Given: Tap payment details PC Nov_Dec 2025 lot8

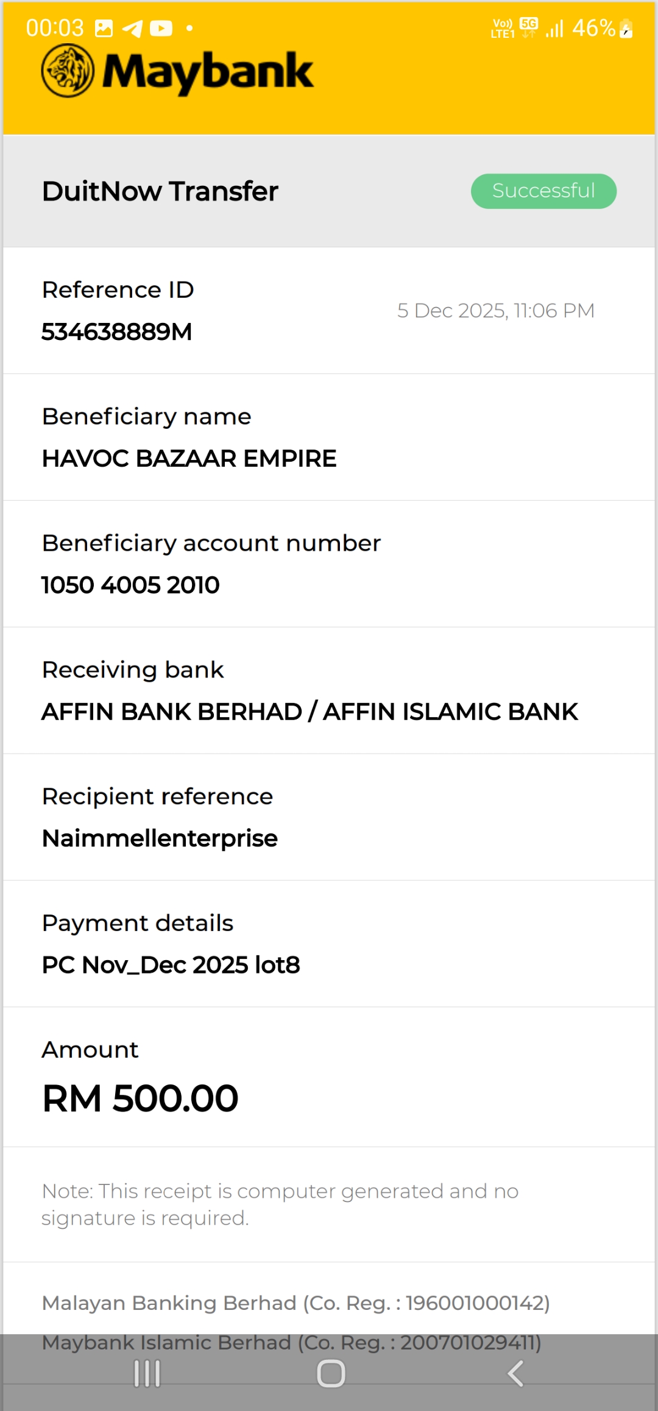Looking at the screenshot, I should pos(171,965).
